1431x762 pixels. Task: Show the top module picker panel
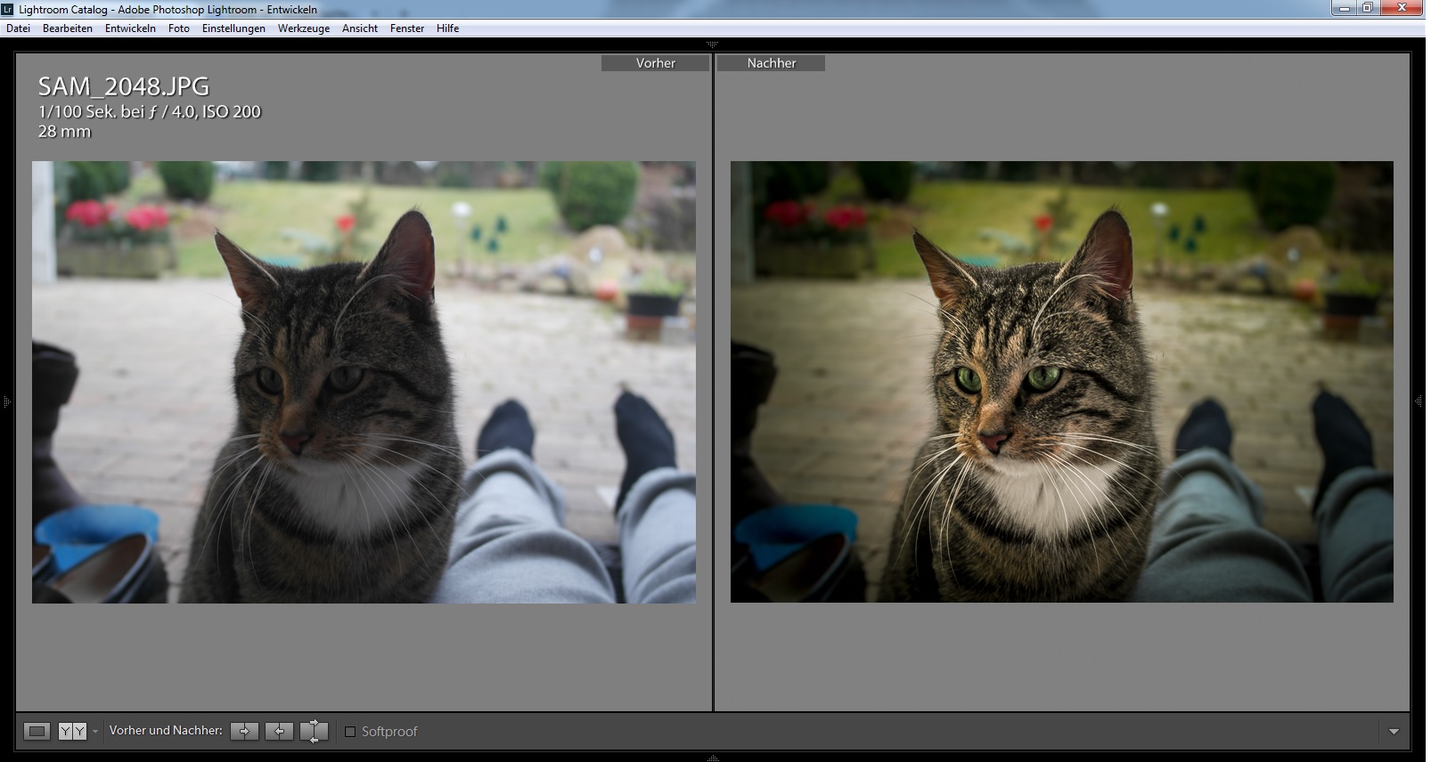[712, 44]
